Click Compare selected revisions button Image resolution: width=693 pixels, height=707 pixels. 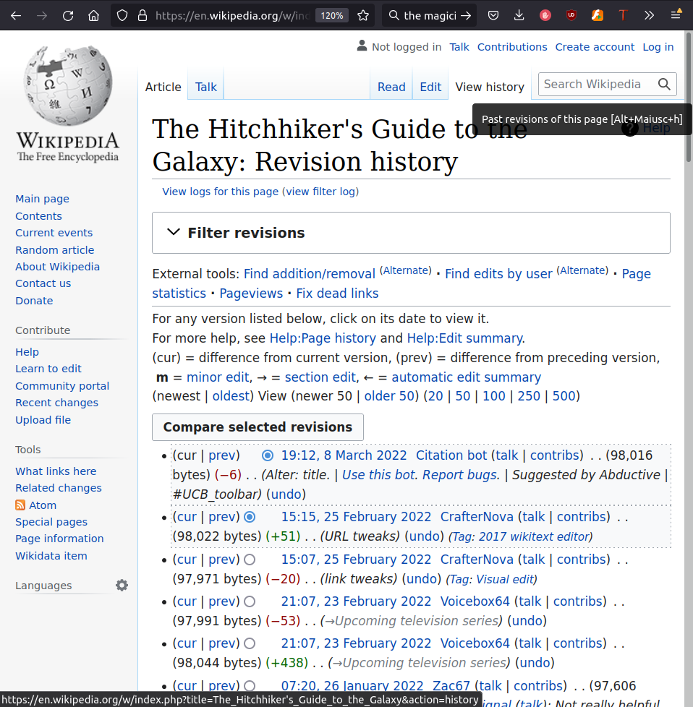click(258, 427)
